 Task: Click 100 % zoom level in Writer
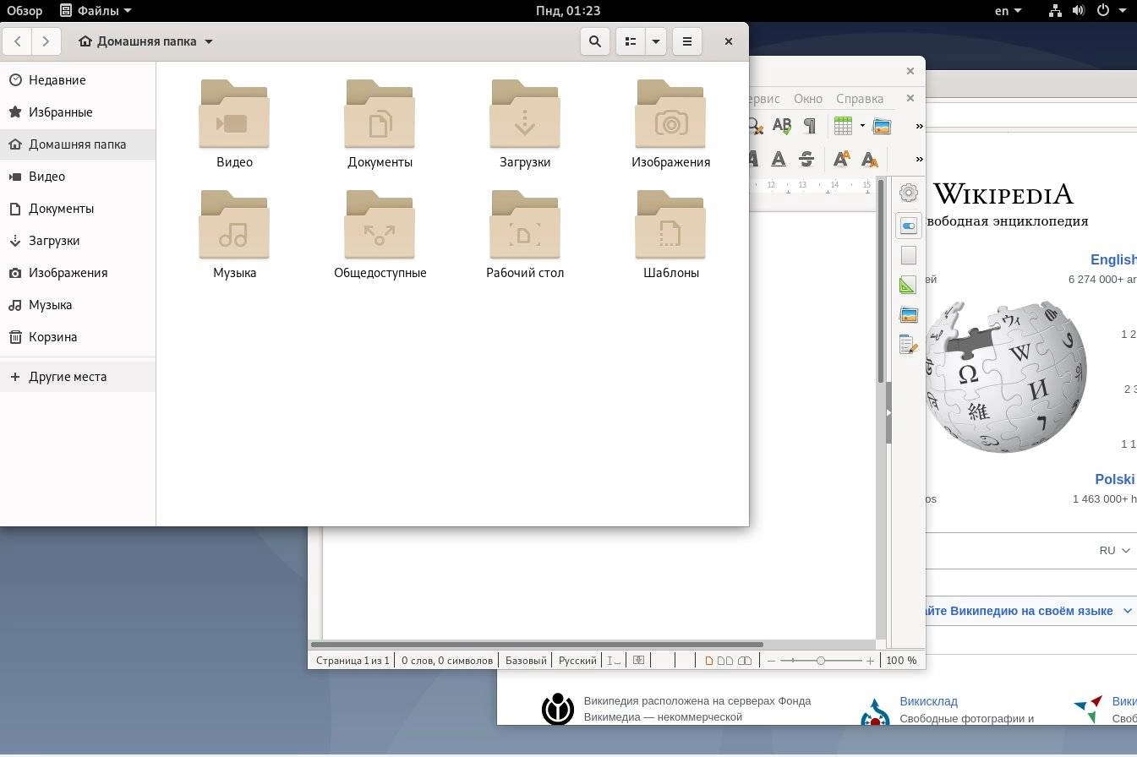[x=901, y=661]
